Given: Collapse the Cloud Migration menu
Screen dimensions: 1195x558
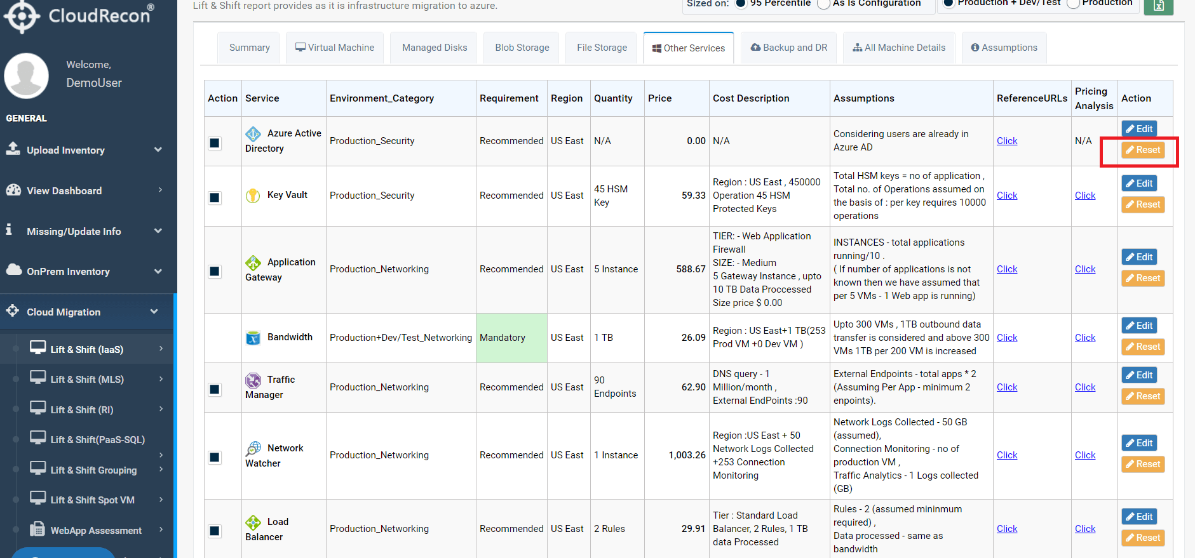Looking at the screenshot, I should tap(154, 312).
